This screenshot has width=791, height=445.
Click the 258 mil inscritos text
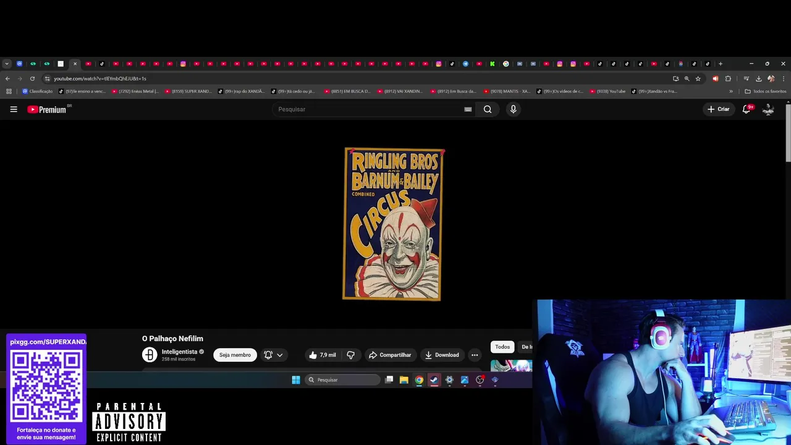(179, 359)
